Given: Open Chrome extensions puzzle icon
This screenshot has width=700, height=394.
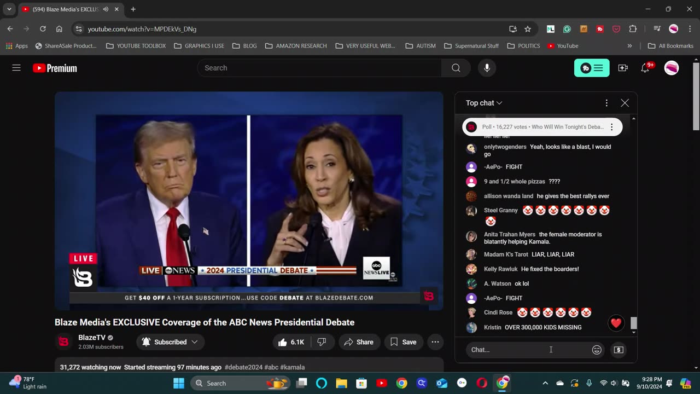Looking at the screenshot, I should pos(633,29).
